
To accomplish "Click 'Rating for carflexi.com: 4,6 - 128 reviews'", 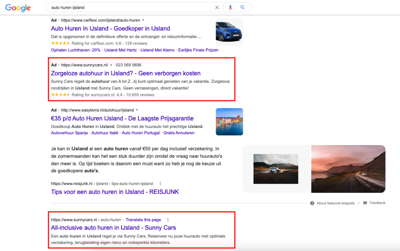I will pos(109,43).
